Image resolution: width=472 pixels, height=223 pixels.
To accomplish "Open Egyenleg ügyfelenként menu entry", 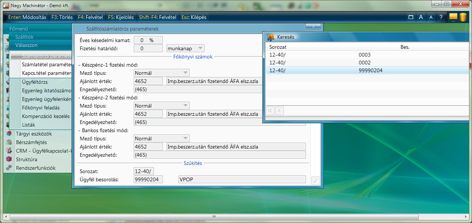I will [46, 99].
